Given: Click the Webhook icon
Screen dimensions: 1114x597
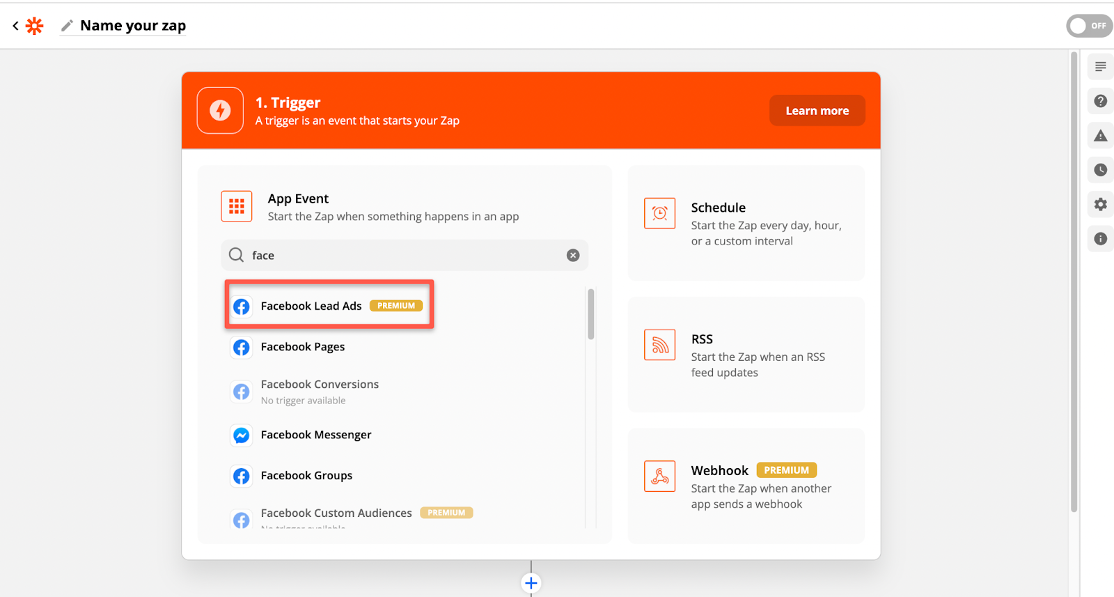Looking at the screenshot, I should [x=660, y=476].
